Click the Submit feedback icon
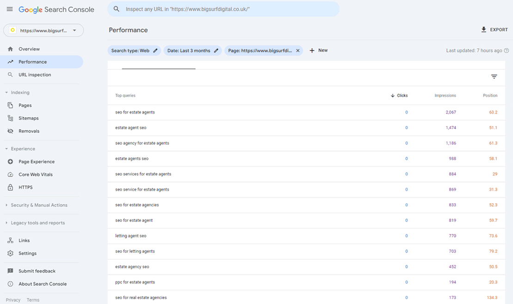Image resolution: width=513 pixels, height=304 pixels. [x=11, y=271]
